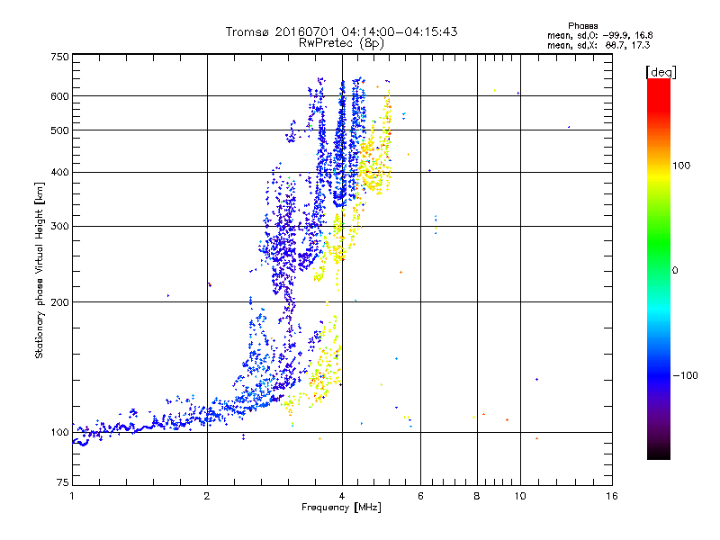Image resolution: width=720 pixels, height=540 pixels.
Task: Click y-axis tick label '200'
Action: [x=59, y=302]
